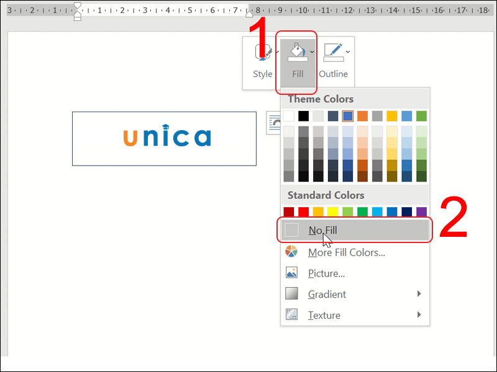
Task: Select light blue standard color
Action: click(377, 211)
